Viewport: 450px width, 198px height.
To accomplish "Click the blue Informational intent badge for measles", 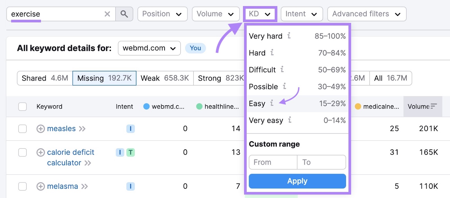I will click(x=130, y=129).
